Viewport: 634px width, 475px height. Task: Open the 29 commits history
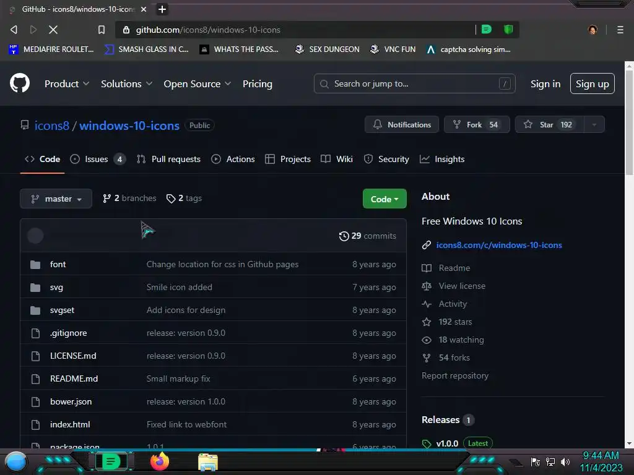coord(367,236)
